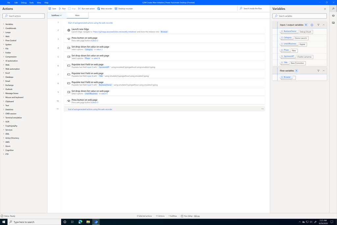337x225 pixels.
Task: Filter input/output variables with the funnel icon
Action: pyautogui.click(x=318, y=25)
